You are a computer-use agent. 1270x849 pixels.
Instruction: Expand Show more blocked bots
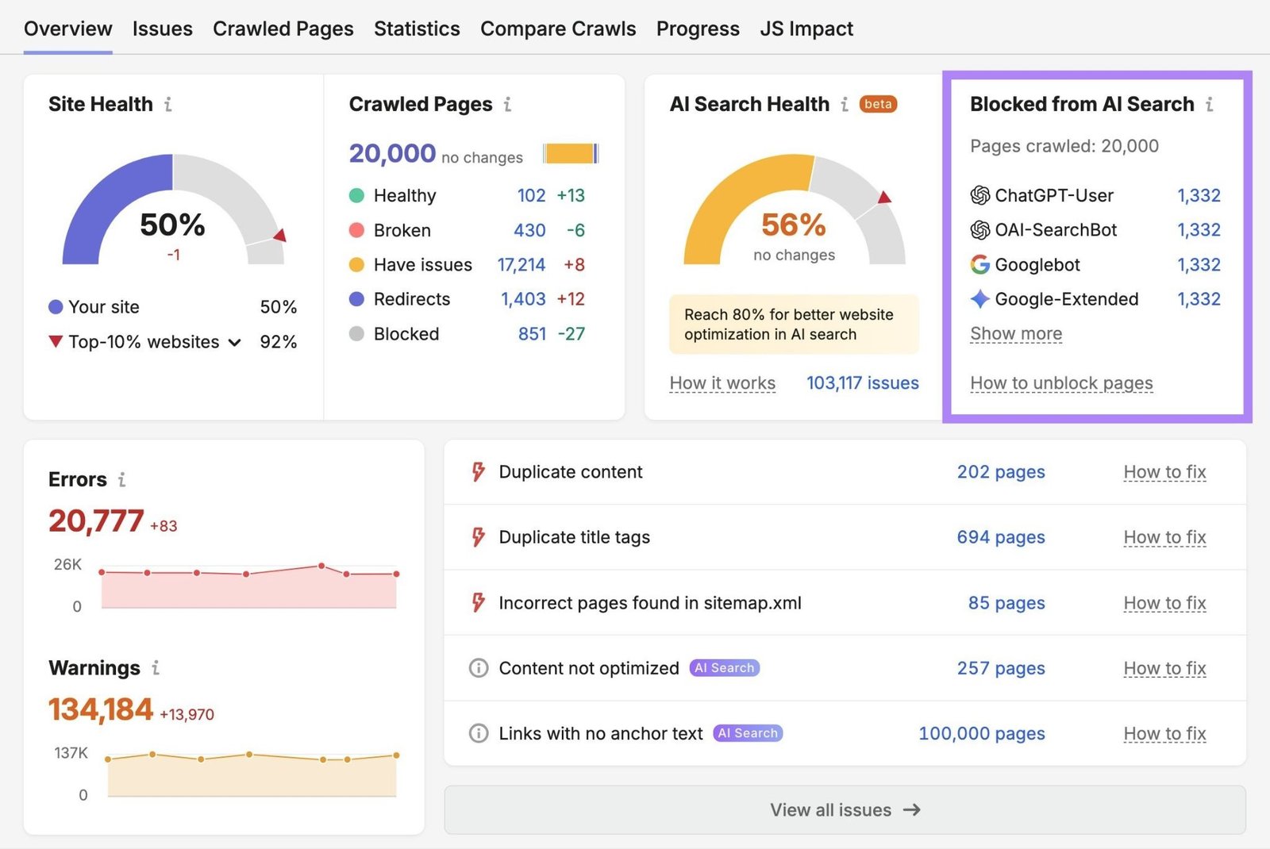(x=1016, y=334)
